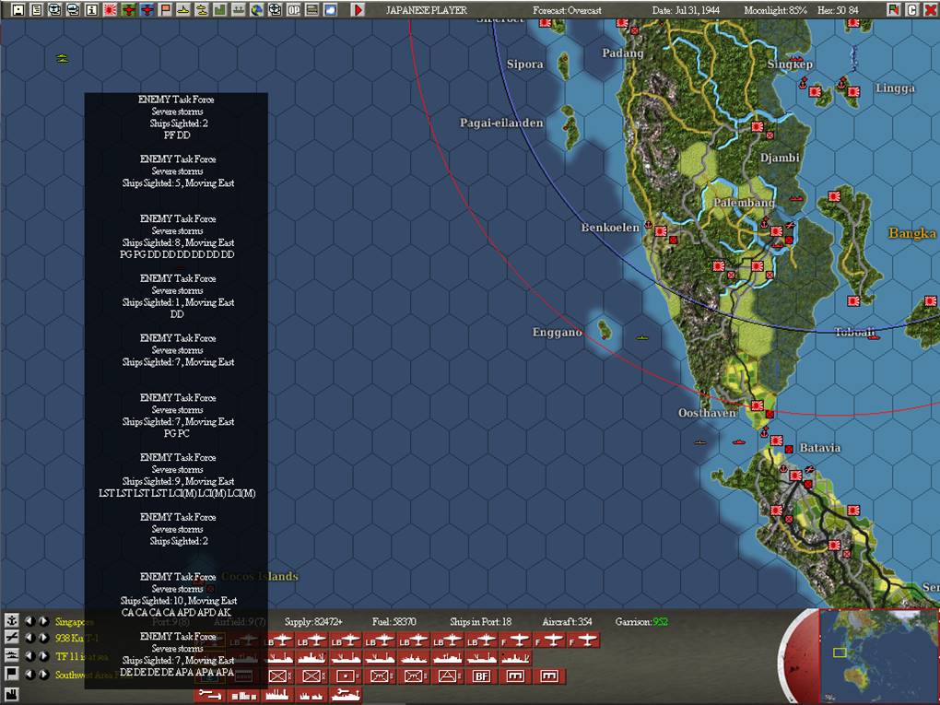Click the 'Date: Jul 31, 1944' text
Screen dimensions: 940x705
(686, 10)
